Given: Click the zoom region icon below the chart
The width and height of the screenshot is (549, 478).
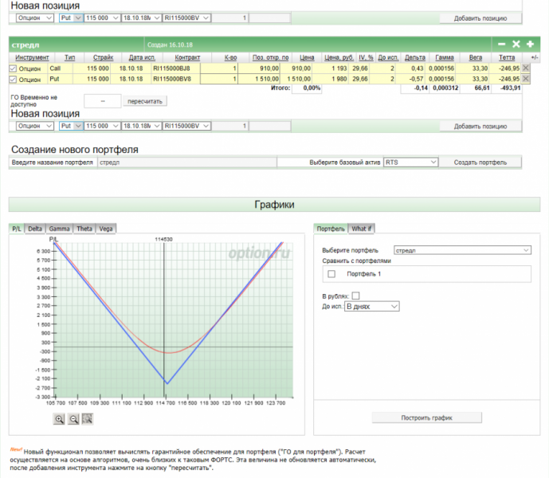Looking at the screenshot, I should click(x=88, y=418).
